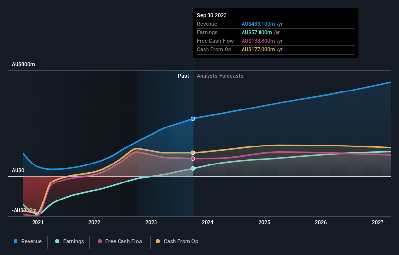Click the Free Cash Flow tooltip row label
The height and width of the screenshot is (255, 399).
215,41
